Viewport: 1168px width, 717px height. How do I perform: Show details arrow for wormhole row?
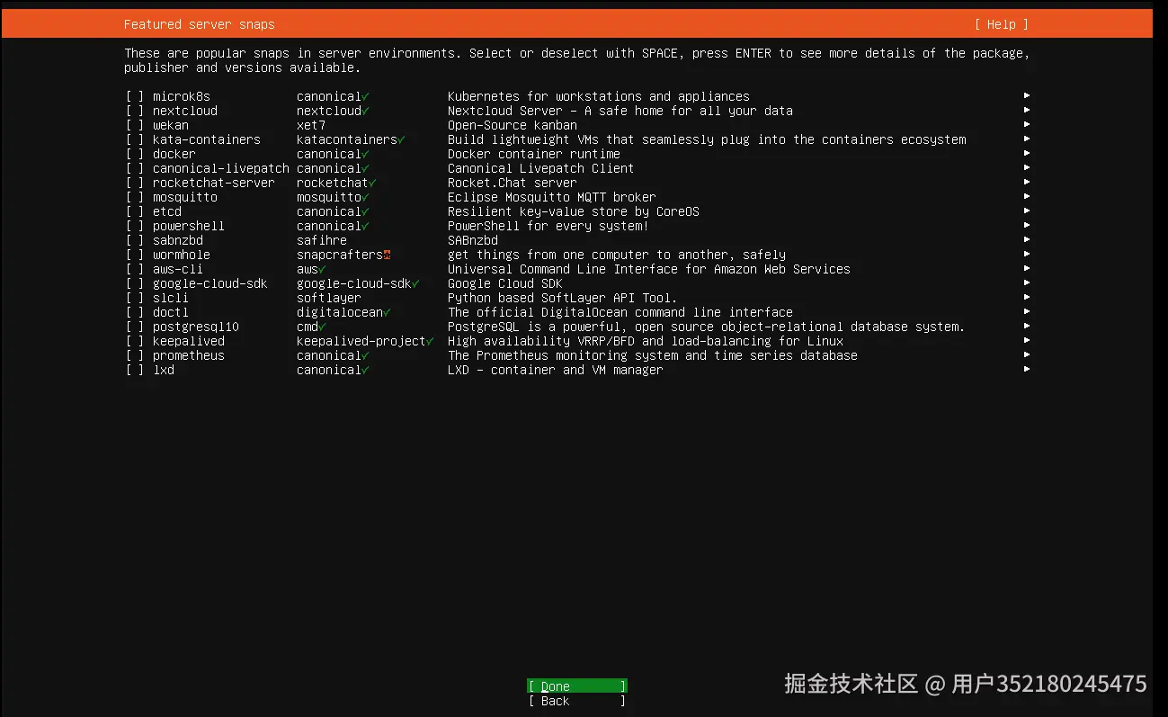[x=1027, y=254]
